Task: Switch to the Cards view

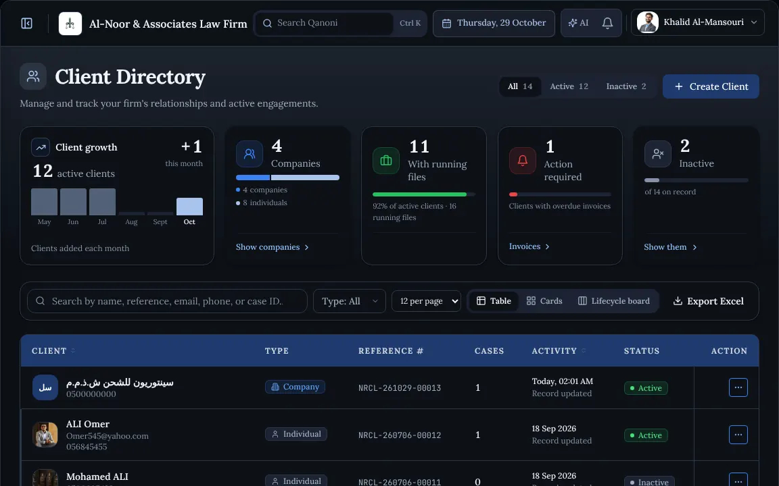Action: coord(544,301)
